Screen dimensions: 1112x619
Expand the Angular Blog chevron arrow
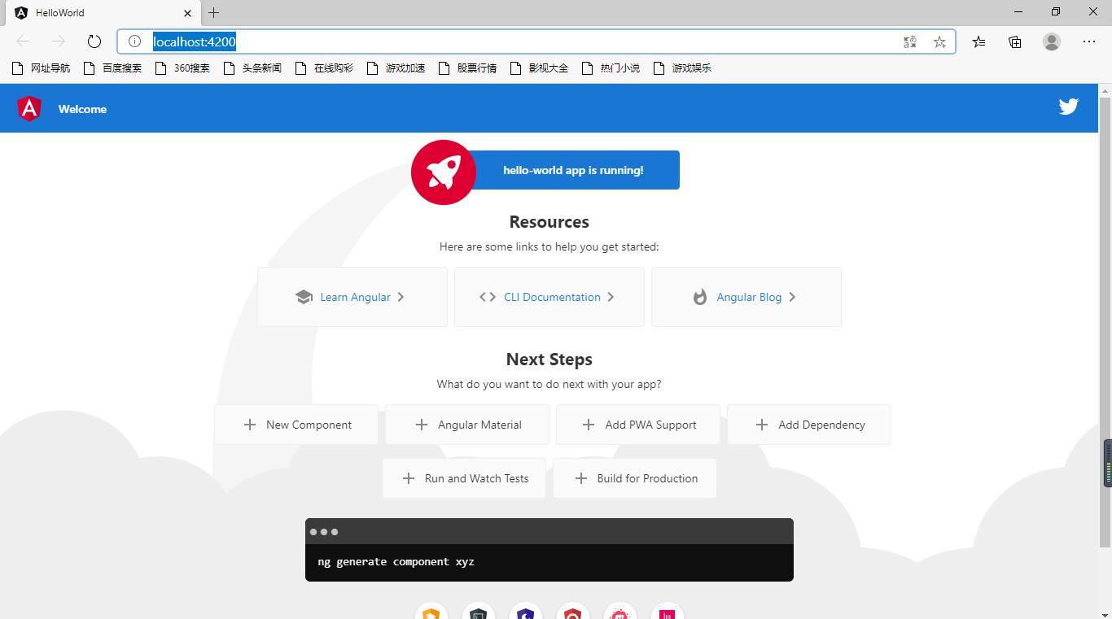click(x=792, y=297)
